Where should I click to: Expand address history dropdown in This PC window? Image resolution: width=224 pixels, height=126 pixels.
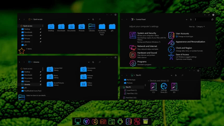coord(171,75)
